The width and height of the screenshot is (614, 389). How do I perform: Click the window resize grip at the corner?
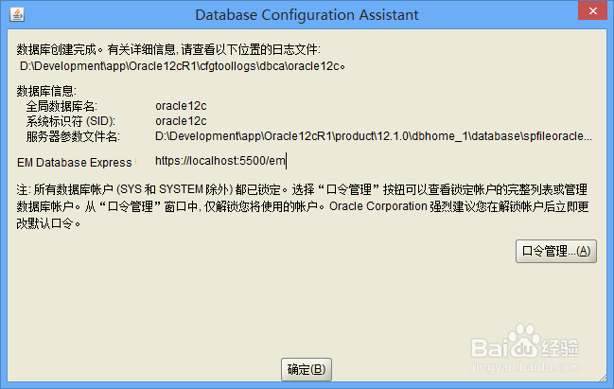point(602,377)
